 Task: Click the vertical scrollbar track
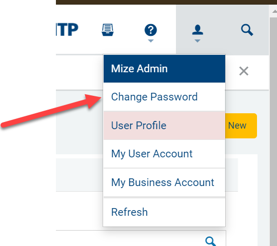pyautogui.click(x=273, y=132)
